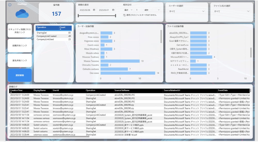
Task: Select the 匿名共有リンク button
Action: tap(20, 60)
